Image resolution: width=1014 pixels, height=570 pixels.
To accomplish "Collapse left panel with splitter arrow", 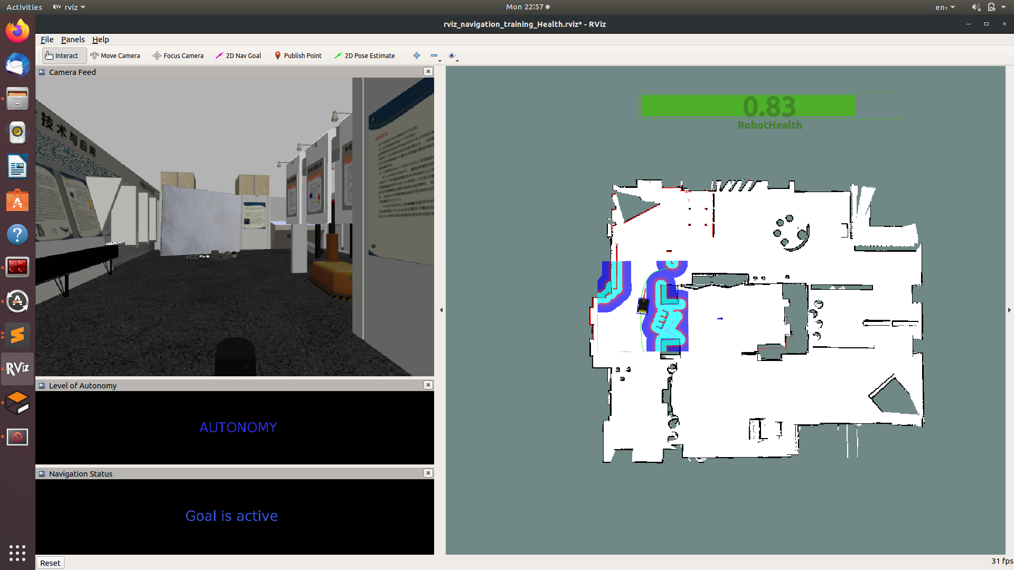I will pos(441,310).
